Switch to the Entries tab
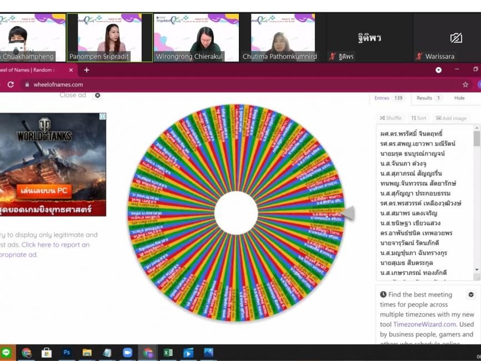Screen dimensions: 481x361 pyautogui.click(x=389, y=98)
